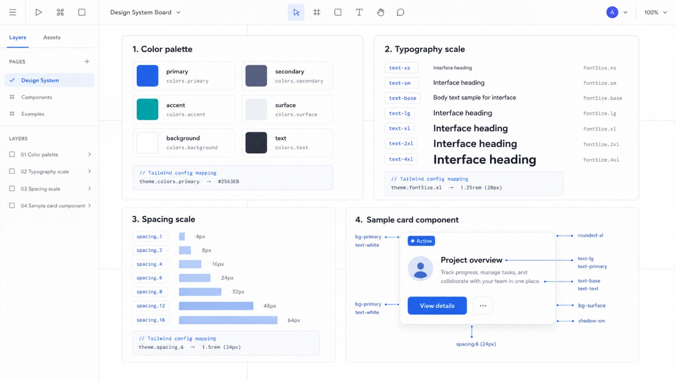Image resolution: width=675 pixels, height=380 pixels.
Task: Expand the 03 Spacing scale layer
Action: (89, 189)
